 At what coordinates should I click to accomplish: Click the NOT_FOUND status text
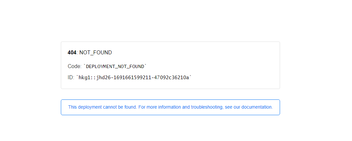(x=96, y=53)
